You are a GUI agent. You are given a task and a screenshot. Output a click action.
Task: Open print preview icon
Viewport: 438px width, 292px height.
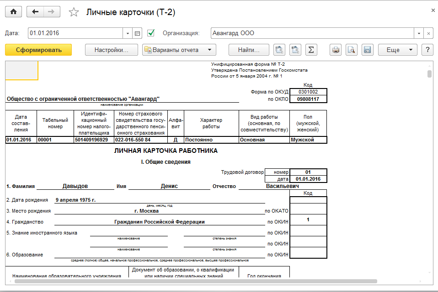[x=351, y=50]
